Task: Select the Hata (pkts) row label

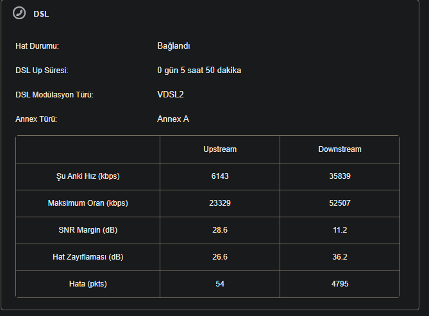Action: [x=88, y=284]
